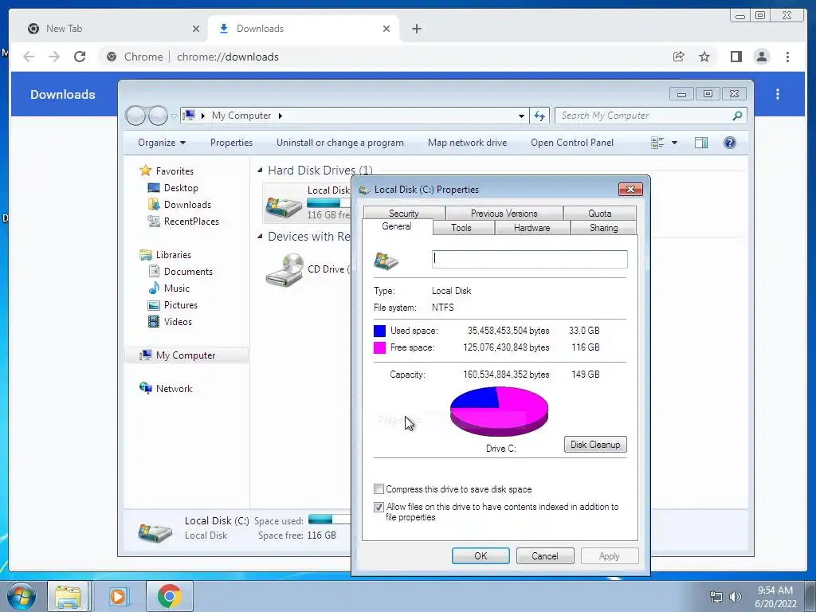Switch to Previous Versions tab
Screen dimensions: 816x612
[504, 214]
